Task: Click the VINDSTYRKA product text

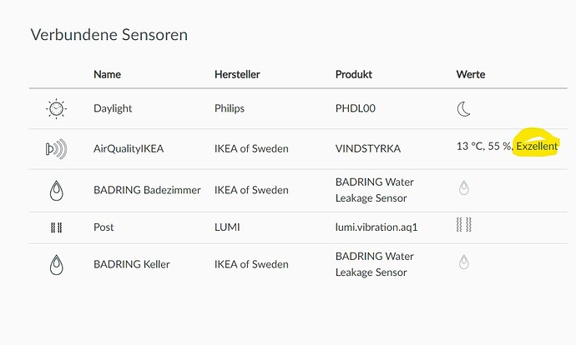Action: pyautogui.click(x=368, y=149)
